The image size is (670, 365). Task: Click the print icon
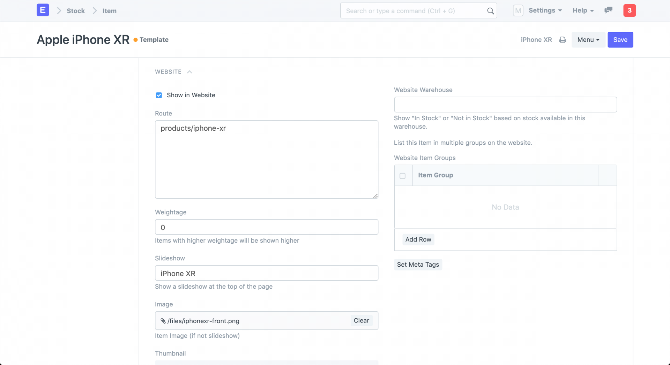pos(563,40)
